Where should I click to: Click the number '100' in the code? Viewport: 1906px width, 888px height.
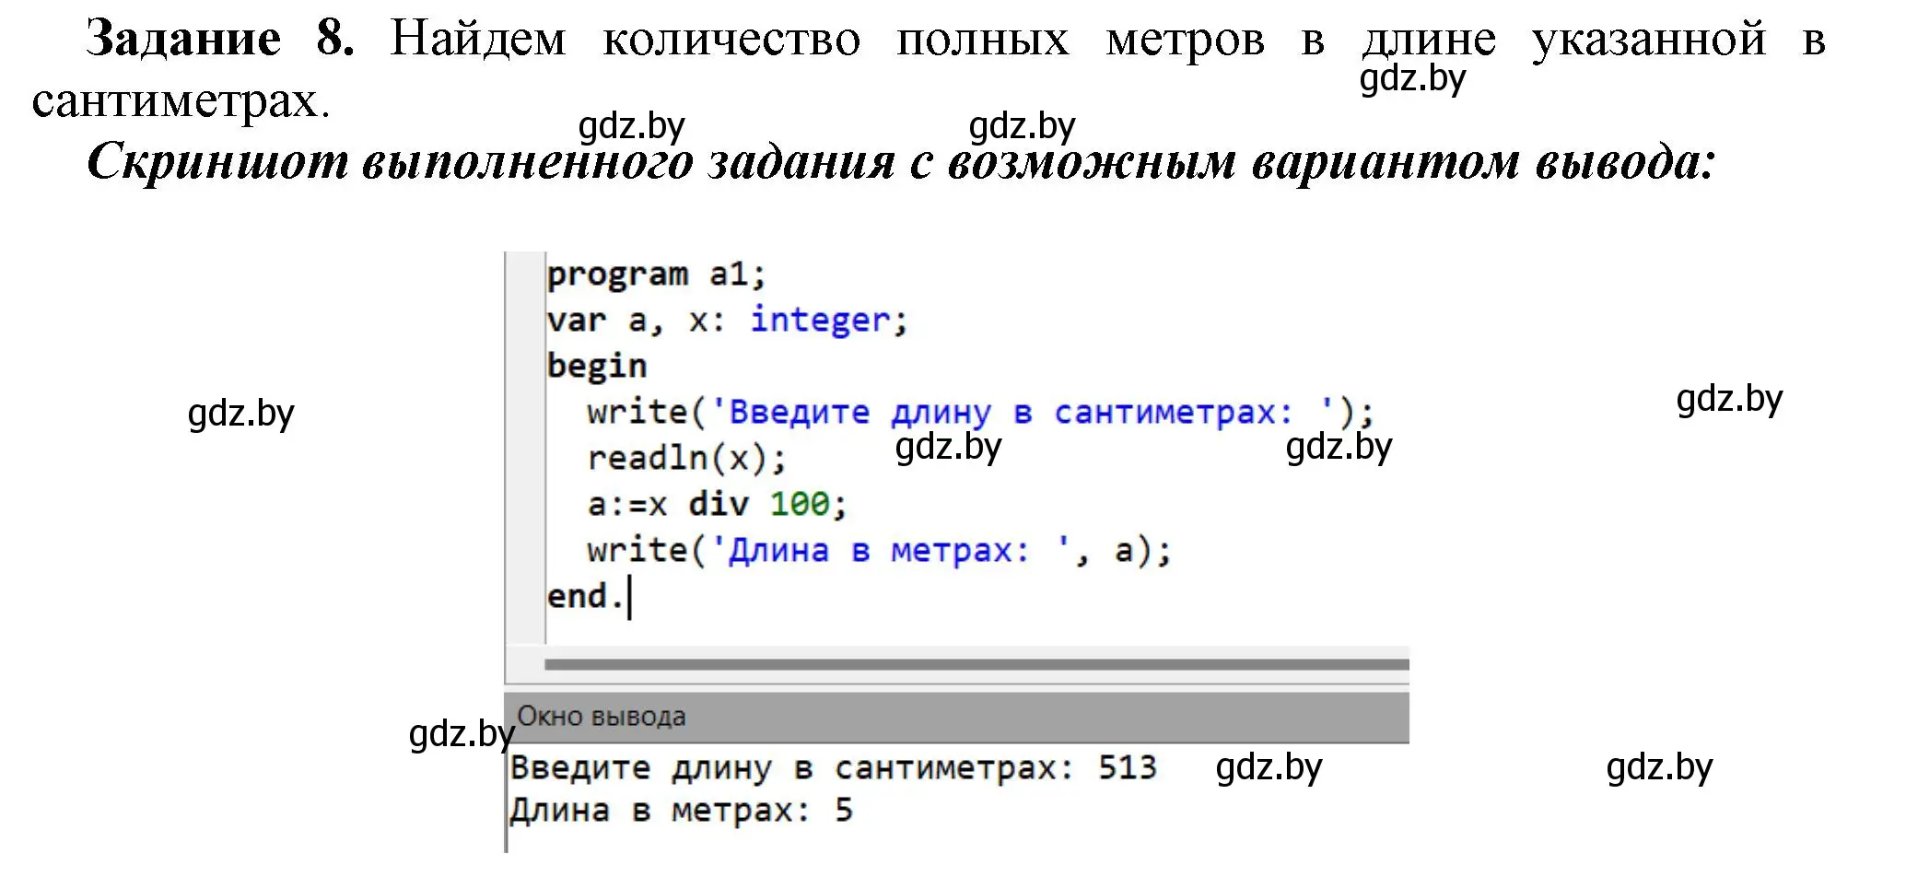pos(800,504)
